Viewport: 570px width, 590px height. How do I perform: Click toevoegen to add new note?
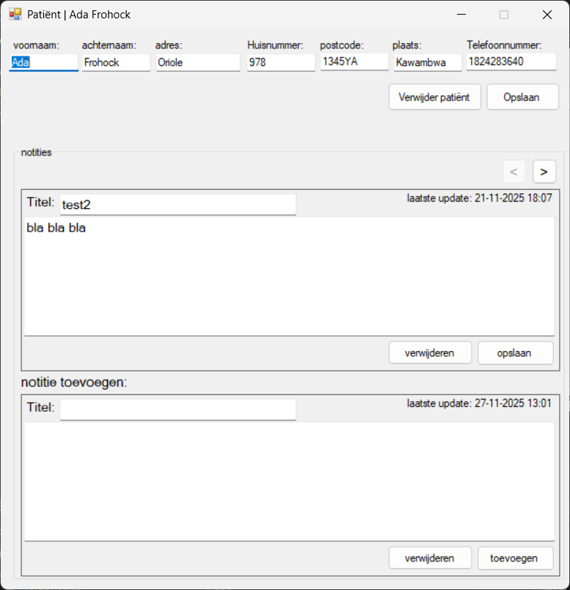(x=515, y=558)
